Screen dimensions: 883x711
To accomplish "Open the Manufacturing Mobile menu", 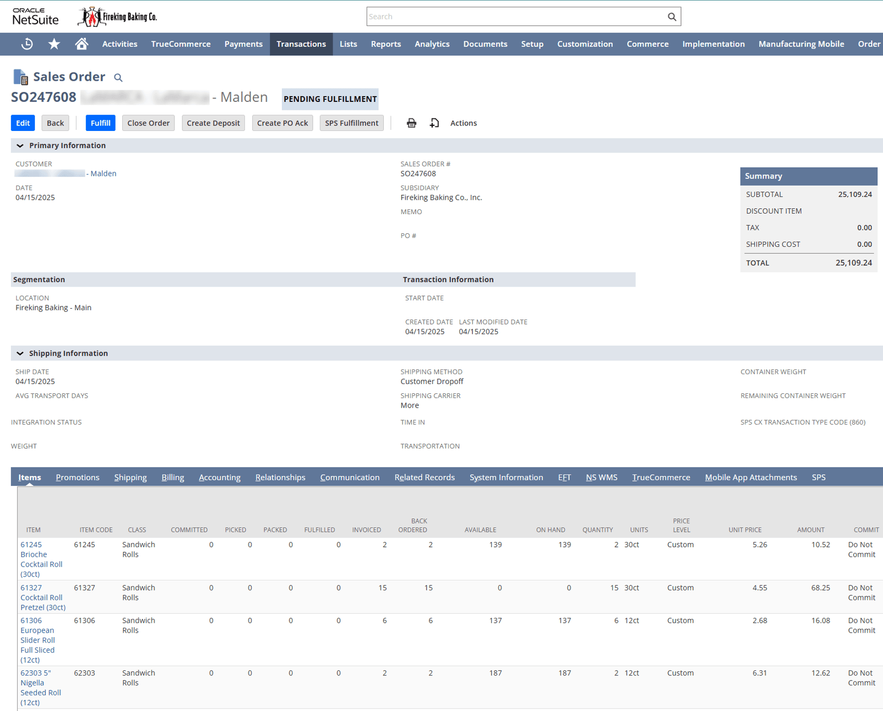I will coord(801,44).
